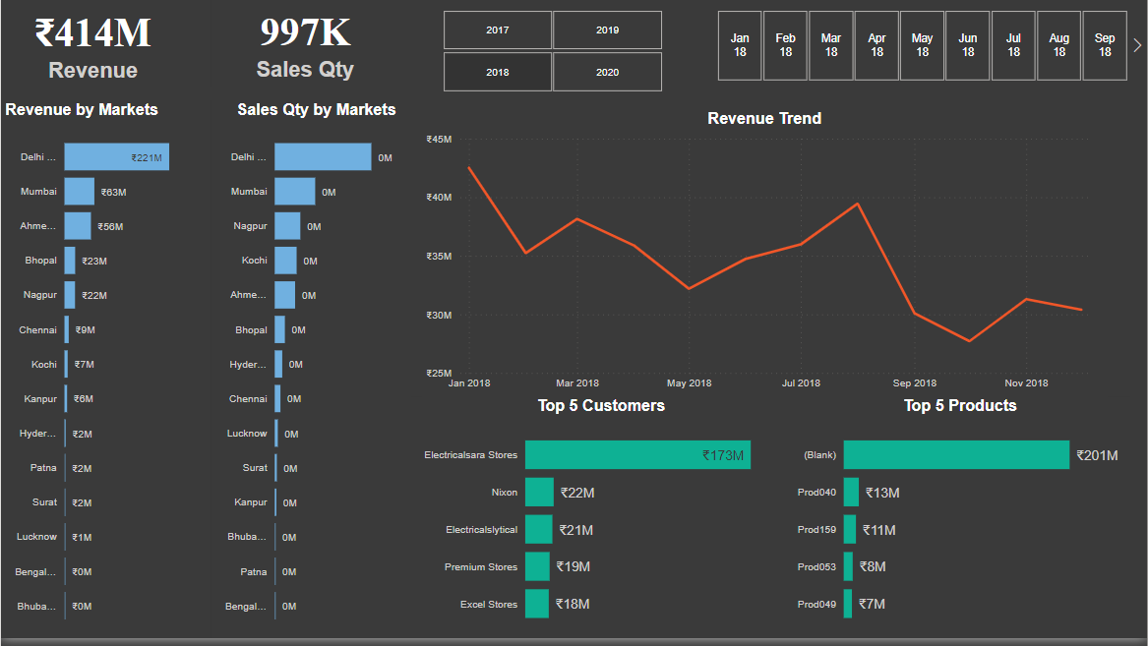Select the 2017 year filter
The height and width of the screenshot is (646, 1148).
point(497,29)
